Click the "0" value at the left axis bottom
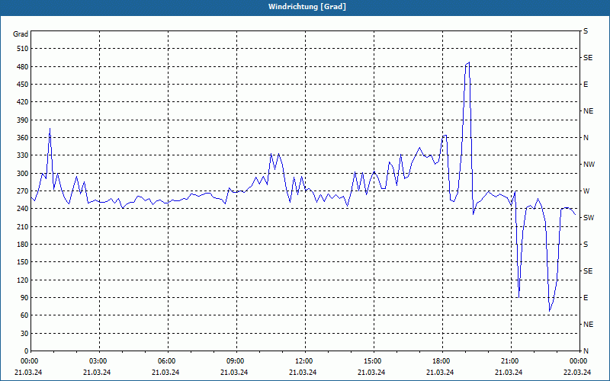The image size is (610, 381). pyautogui.click(x=27, y=351)
